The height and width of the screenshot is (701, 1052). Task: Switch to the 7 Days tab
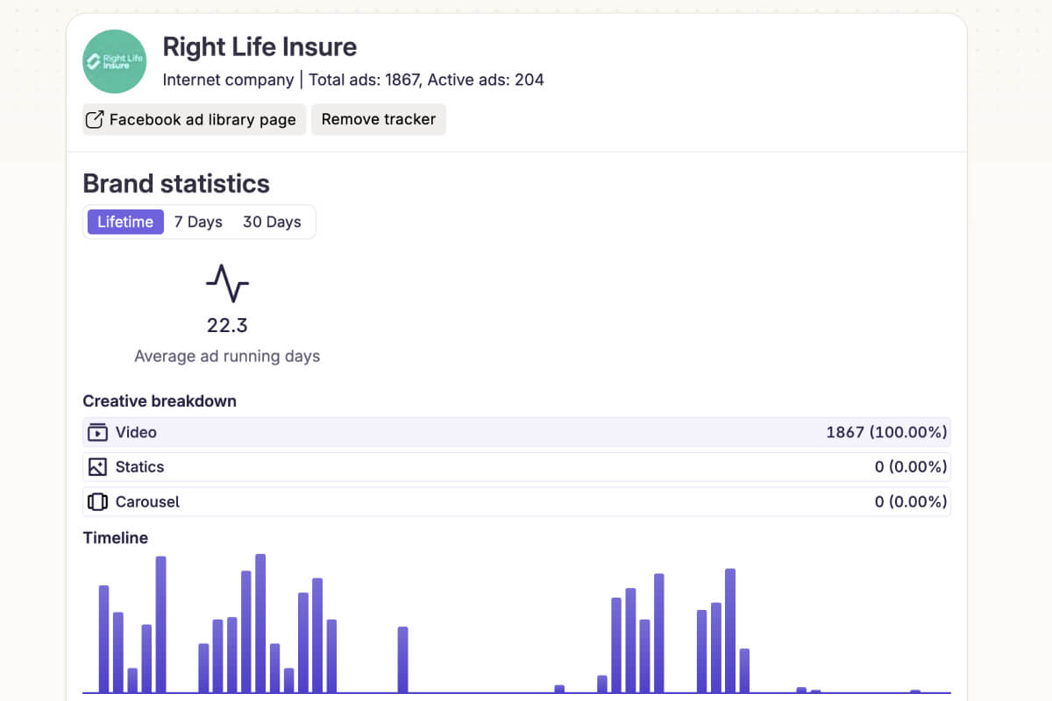[198, 222]
